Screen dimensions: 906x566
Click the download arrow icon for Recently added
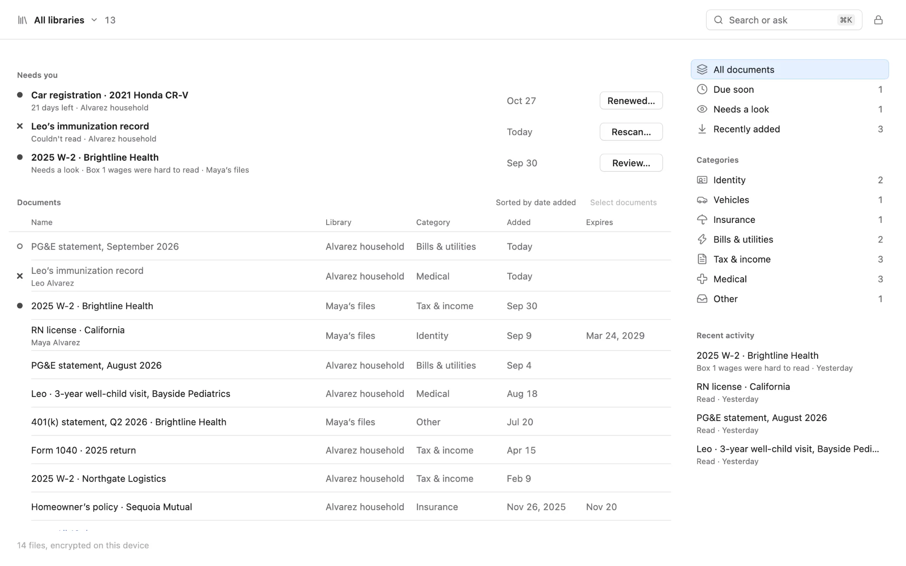click(x=702, y=129)
